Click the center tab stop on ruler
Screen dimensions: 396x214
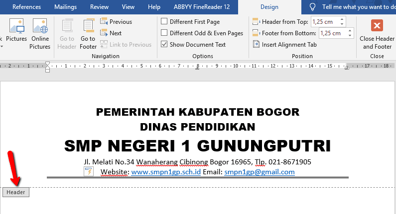[x=197, y=68]
